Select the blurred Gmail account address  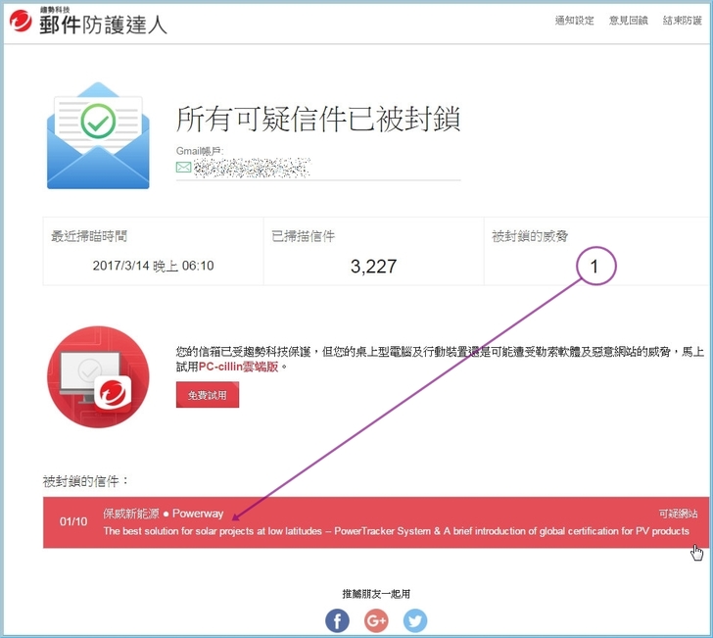click(x=253, y=168)
